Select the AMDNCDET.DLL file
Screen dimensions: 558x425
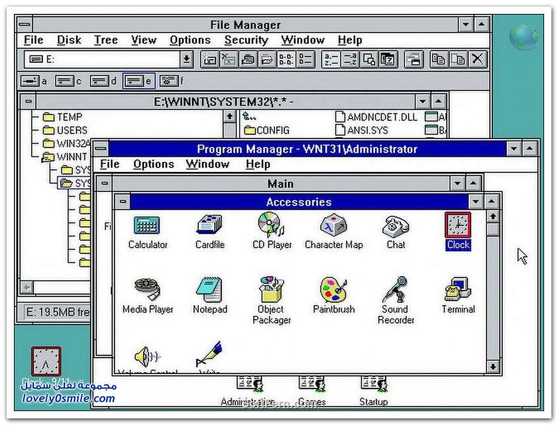coord(376,117)
